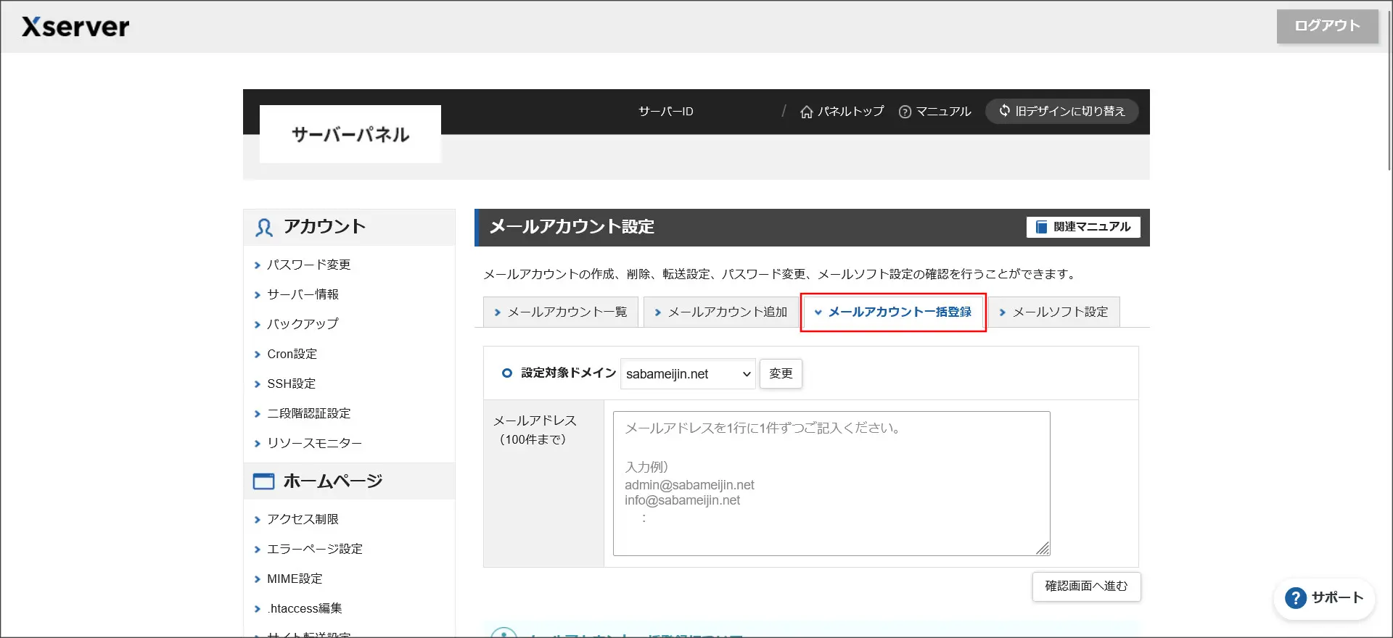The image size is (1393, 638).
Task: Click the book icon in 関連マニュアル
Action: point(1041,227)
